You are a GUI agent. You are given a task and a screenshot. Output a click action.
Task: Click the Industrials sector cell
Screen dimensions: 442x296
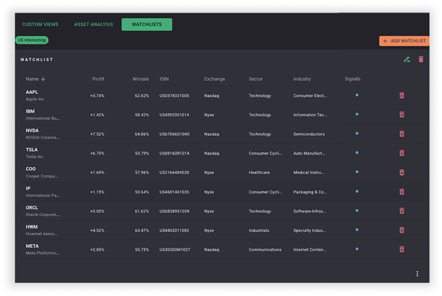259,230
